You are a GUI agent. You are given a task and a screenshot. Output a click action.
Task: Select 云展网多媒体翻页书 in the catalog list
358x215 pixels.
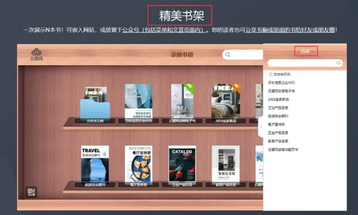click(283, 149)
